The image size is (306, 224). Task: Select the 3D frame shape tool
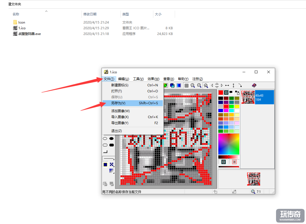(105, 152)
